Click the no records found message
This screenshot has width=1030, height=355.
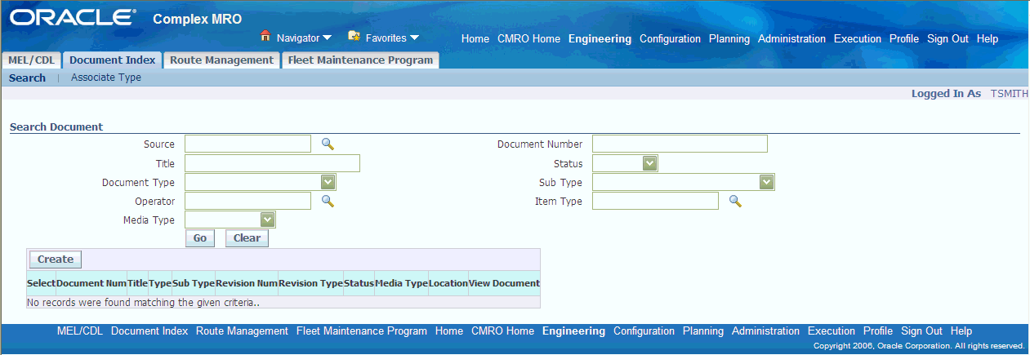144,302
